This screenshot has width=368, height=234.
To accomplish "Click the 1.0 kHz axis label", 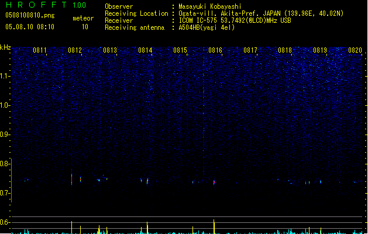I will (x=5, y=105).
